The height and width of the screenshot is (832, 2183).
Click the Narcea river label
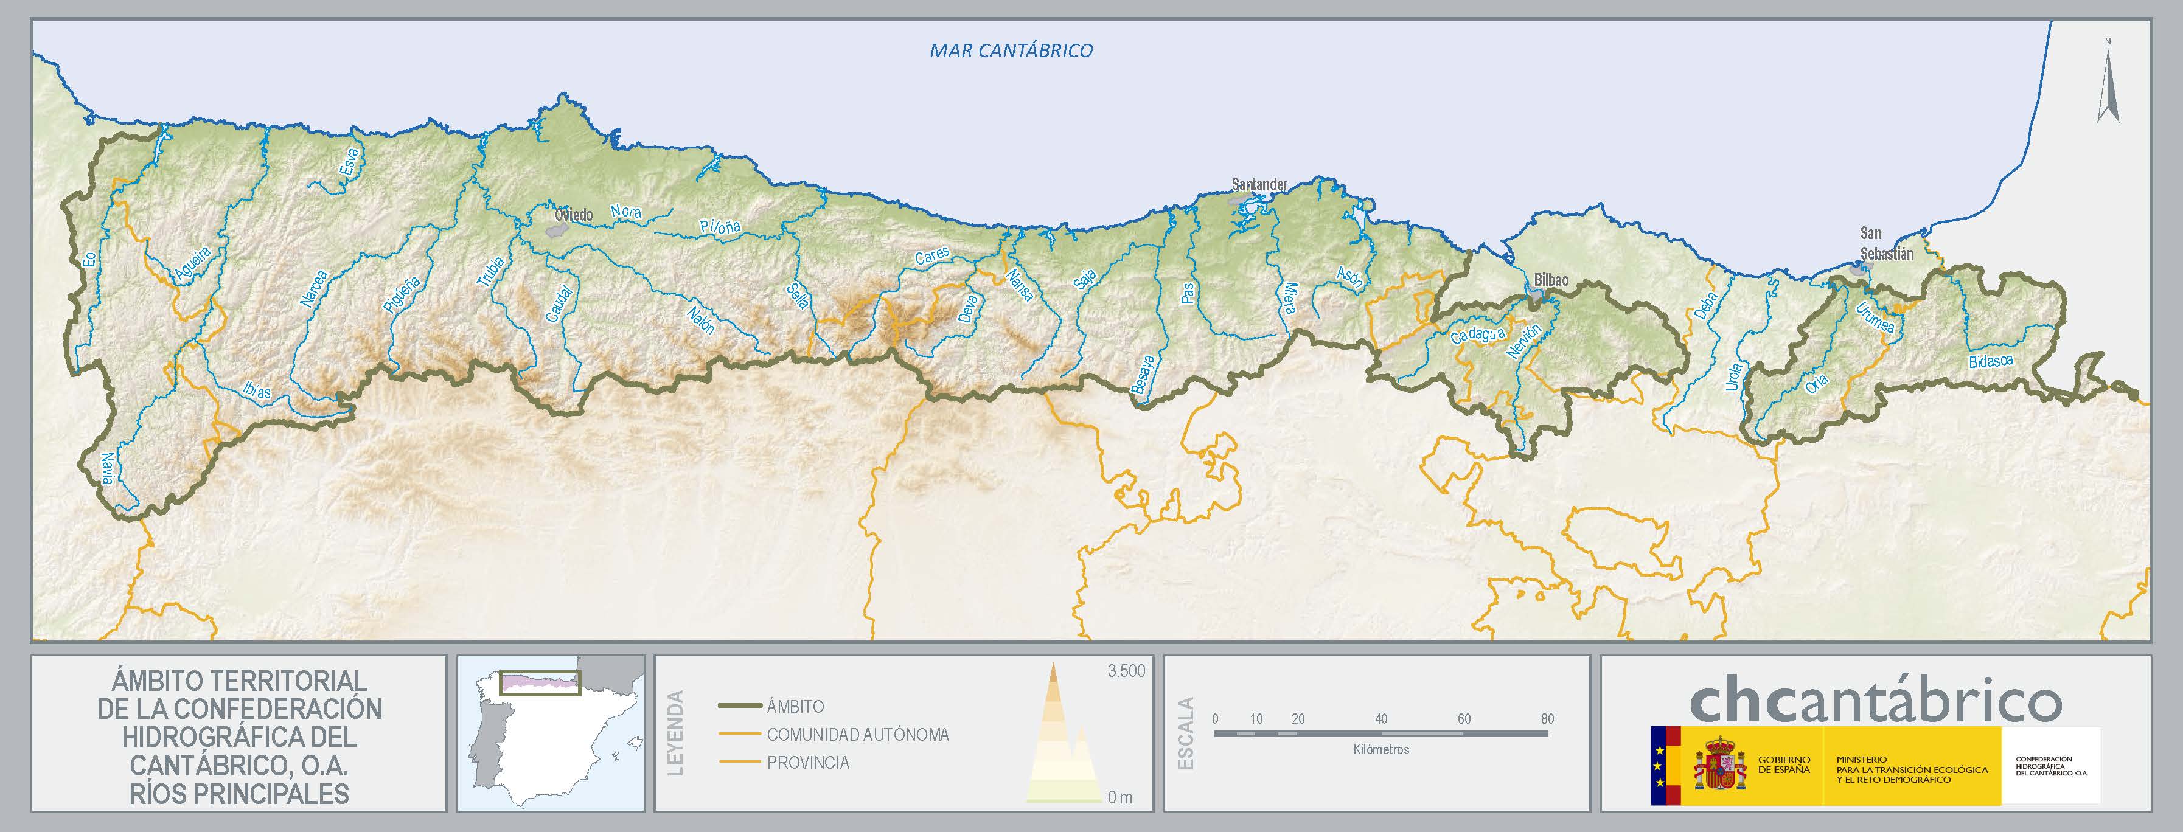point(313,288)
